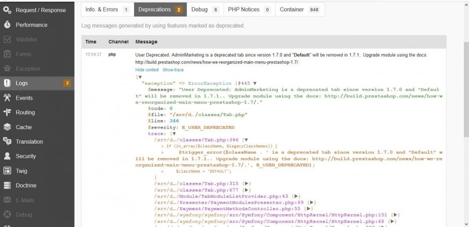The image size is (469, 227).
Task: Click the Exception icon in sidebar
Action: coord(7,69)
